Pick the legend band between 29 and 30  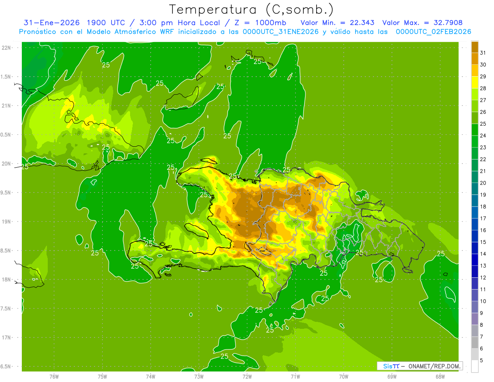[x=475, y=71]
